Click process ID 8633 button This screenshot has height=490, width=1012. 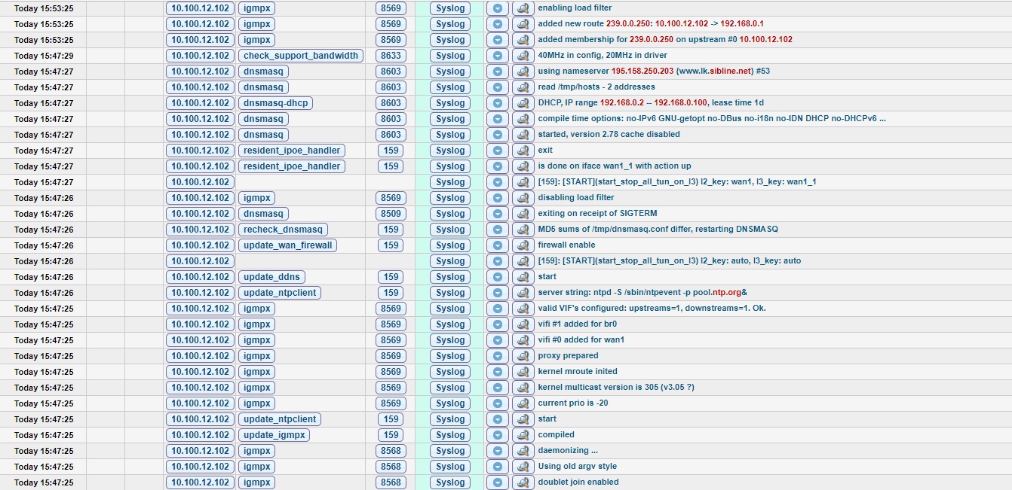point(391,56)
